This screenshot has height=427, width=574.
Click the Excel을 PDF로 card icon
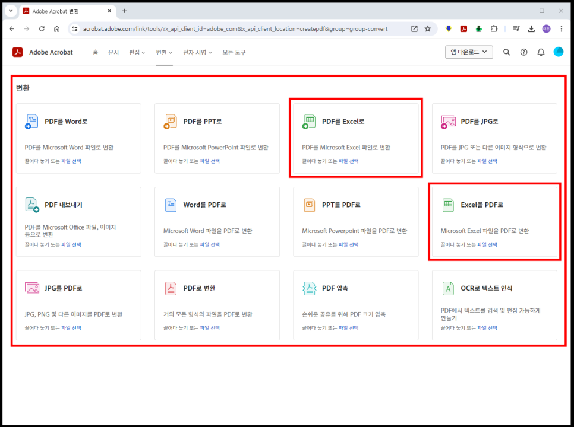[x=448, y=205]
